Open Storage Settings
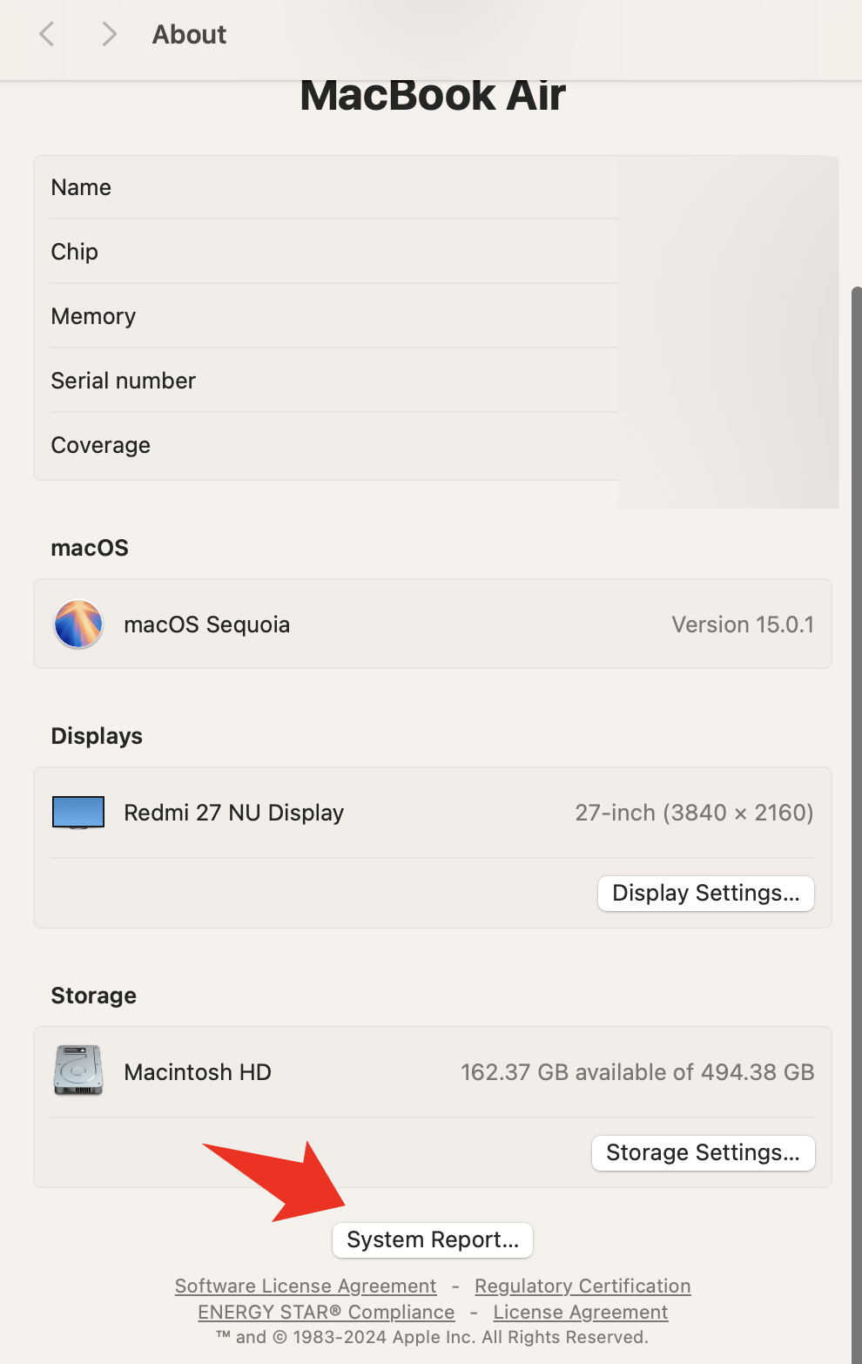 point(704,1153)
